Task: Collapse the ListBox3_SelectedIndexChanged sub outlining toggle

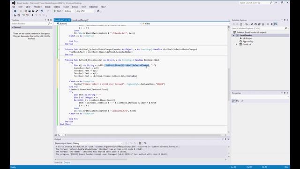Action: [59, 49]
